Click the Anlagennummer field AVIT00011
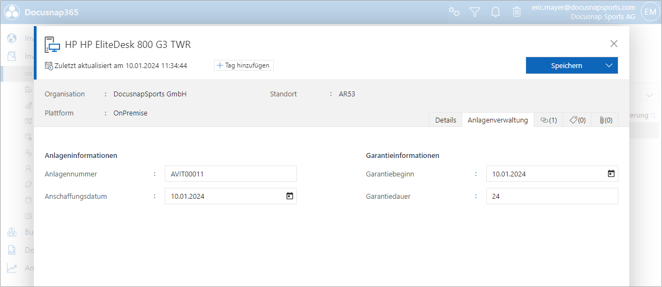 click(x=231, y=174)
